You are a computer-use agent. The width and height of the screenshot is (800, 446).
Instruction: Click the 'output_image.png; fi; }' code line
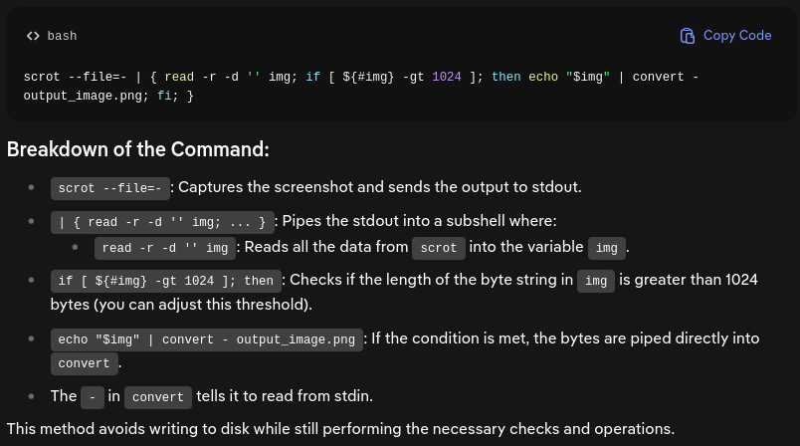(108, 96)
